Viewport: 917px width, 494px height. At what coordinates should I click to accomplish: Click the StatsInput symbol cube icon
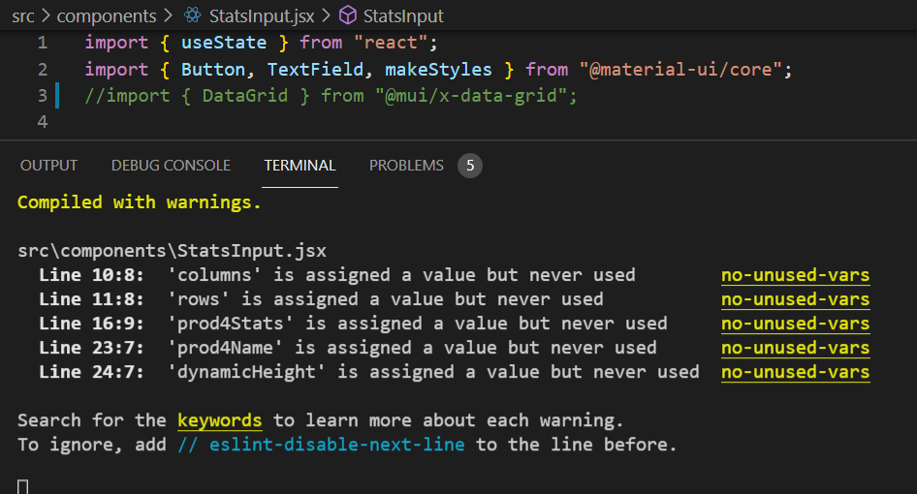point(347,15)
